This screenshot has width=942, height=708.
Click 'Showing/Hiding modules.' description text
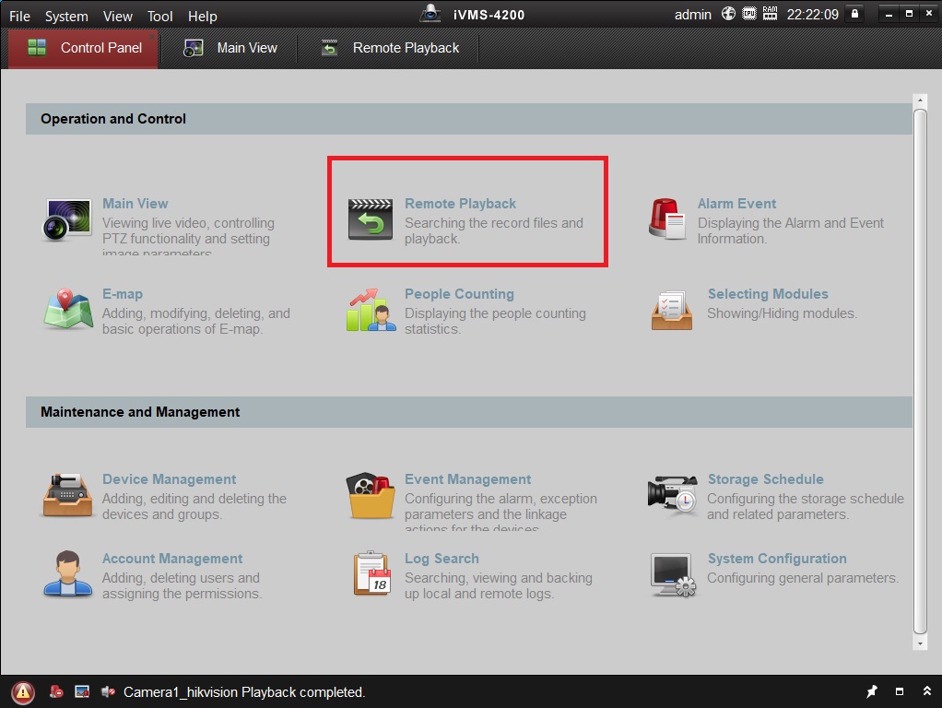(782, 313)
